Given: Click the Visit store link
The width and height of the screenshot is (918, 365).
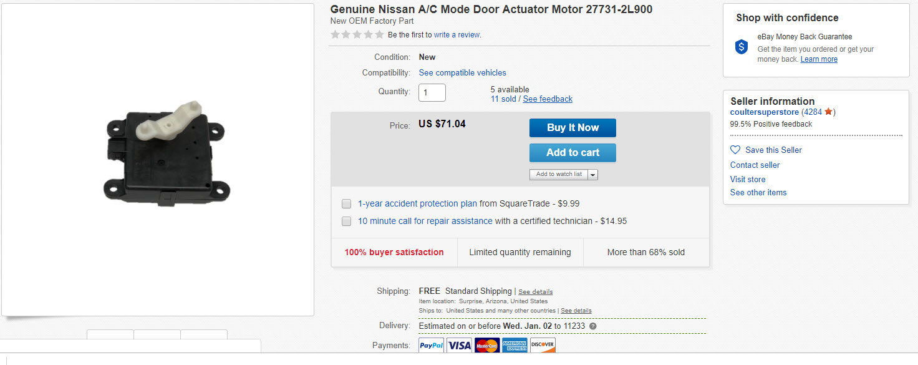Looking at the screenshot, I should (x=748, y=179).
